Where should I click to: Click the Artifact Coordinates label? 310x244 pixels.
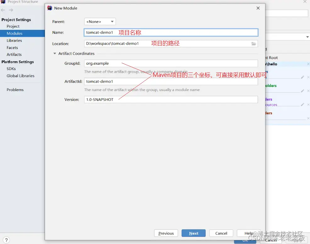pyautogui.click(x=76, y=53)
